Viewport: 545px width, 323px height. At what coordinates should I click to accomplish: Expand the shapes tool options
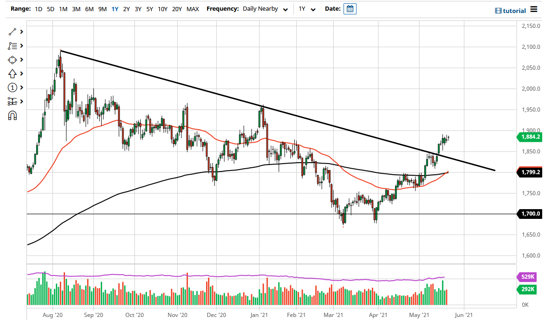pos(21,60)
